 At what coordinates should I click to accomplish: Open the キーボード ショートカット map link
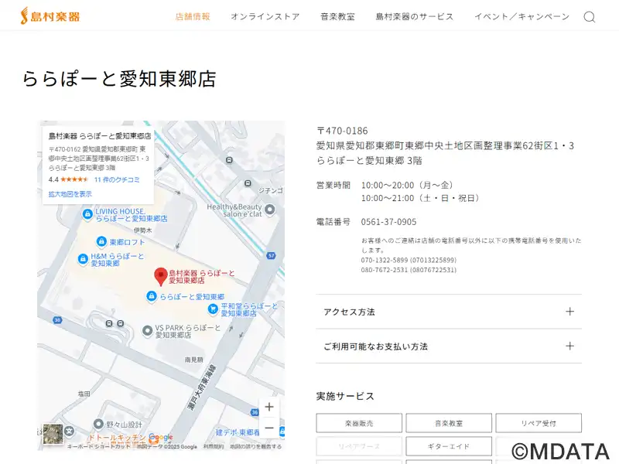[99, 447]
